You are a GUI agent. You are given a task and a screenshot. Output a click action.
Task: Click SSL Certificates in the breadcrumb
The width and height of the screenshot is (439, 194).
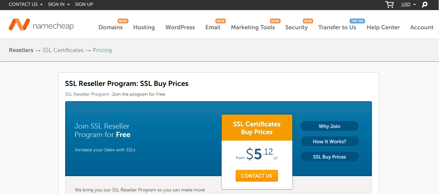63,50
